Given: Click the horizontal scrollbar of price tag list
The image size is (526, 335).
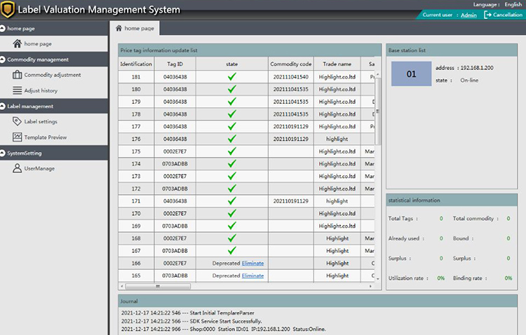Looking at the screenshot, I should 158,286.
